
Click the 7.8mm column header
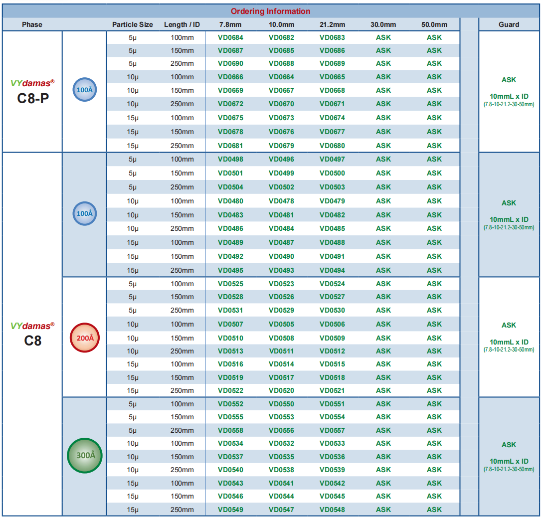230,24
